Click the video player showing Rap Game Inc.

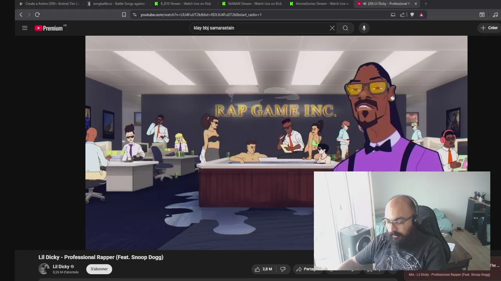[x=276, y=142]
